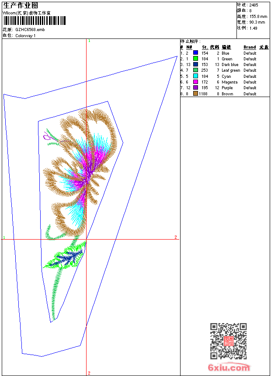
Task: Click the small purple bud outline
Action: 47,137
